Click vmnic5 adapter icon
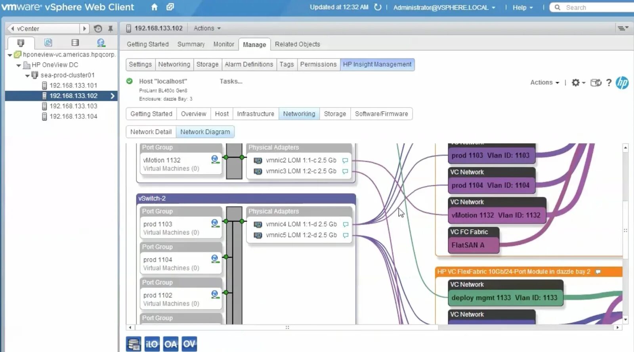 tap(258, 235)
